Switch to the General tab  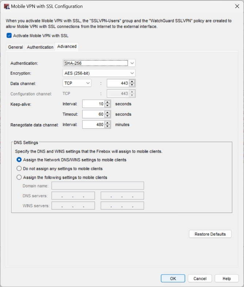15,47
